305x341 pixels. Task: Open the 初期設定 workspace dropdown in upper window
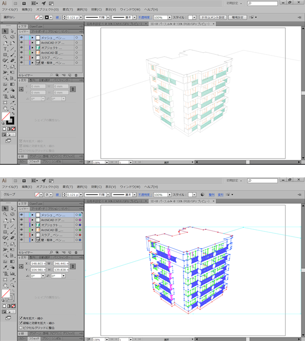237,4
